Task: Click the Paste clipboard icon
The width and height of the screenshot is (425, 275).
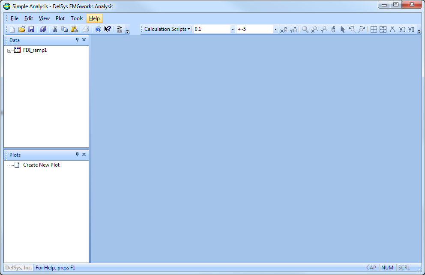Action: [x=74, y=30]
